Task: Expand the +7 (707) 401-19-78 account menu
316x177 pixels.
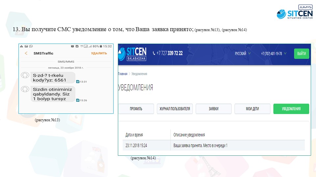Action: click(274, 53)
